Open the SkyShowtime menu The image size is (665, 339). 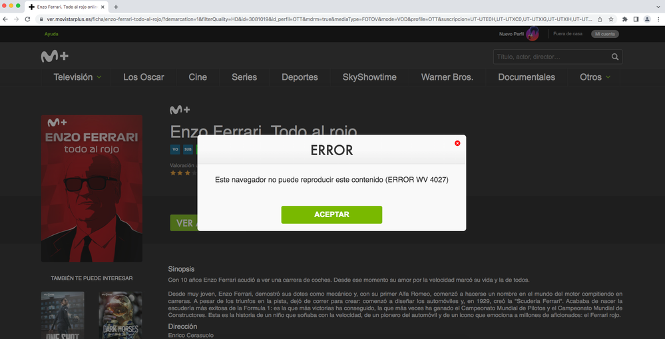pyautogui.click(x=369, y=77)
